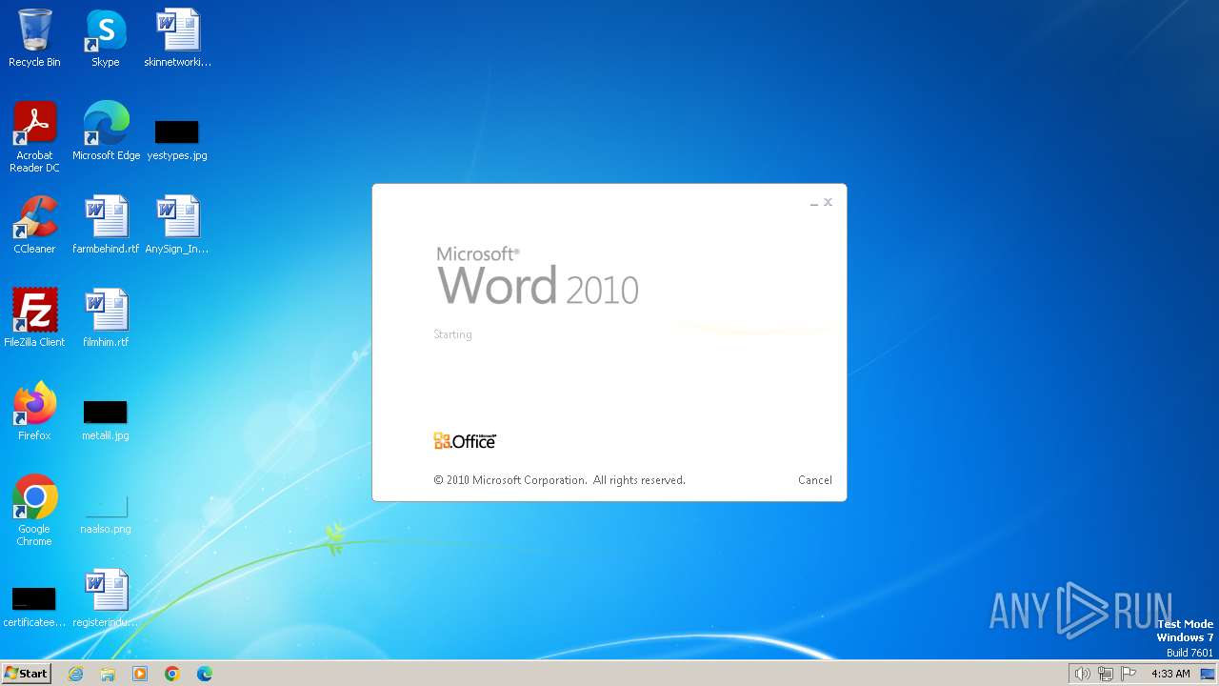Select the farmbehind.rtf document icon
1219x686 pixels.
point(106,225)
